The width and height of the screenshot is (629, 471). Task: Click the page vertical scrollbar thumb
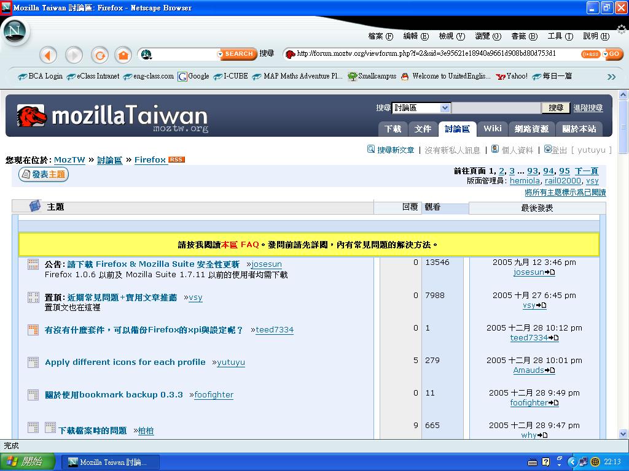[x=623, y=127]
